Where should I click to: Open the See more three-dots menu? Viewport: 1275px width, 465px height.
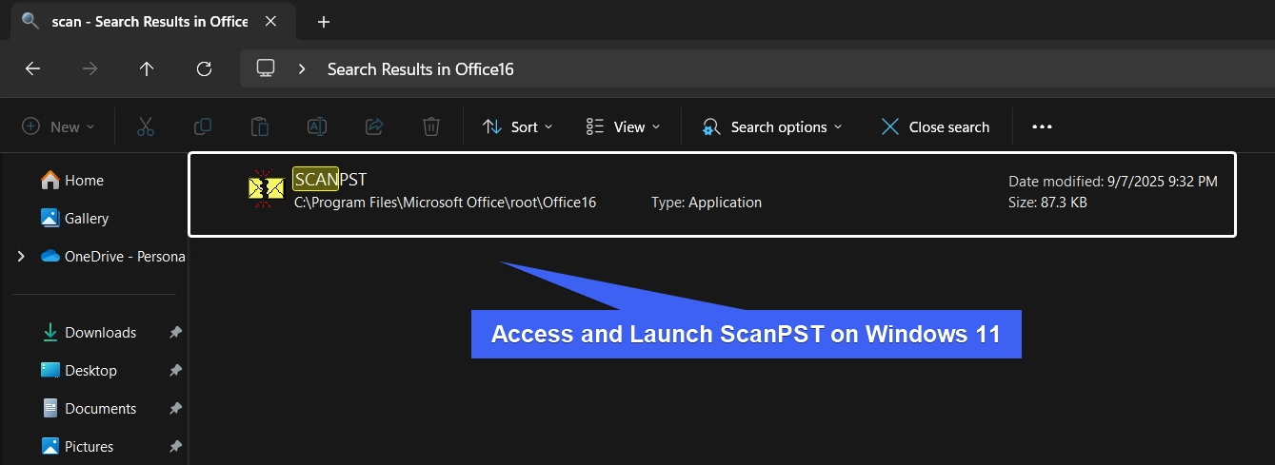(x=1042, y=126)
